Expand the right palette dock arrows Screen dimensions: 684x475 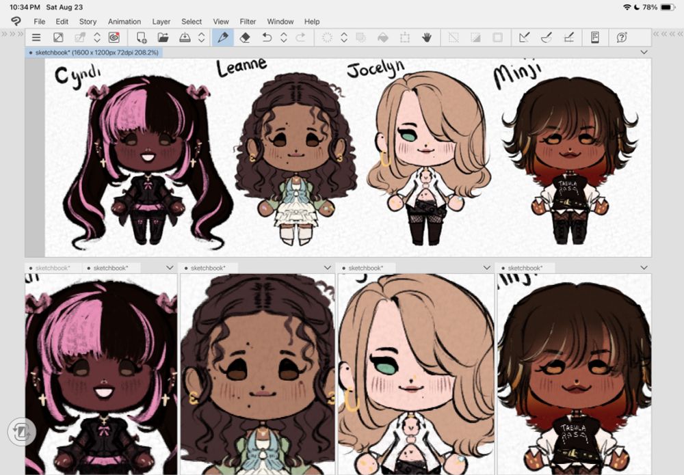pyautogui.click(x=668, y=34)
